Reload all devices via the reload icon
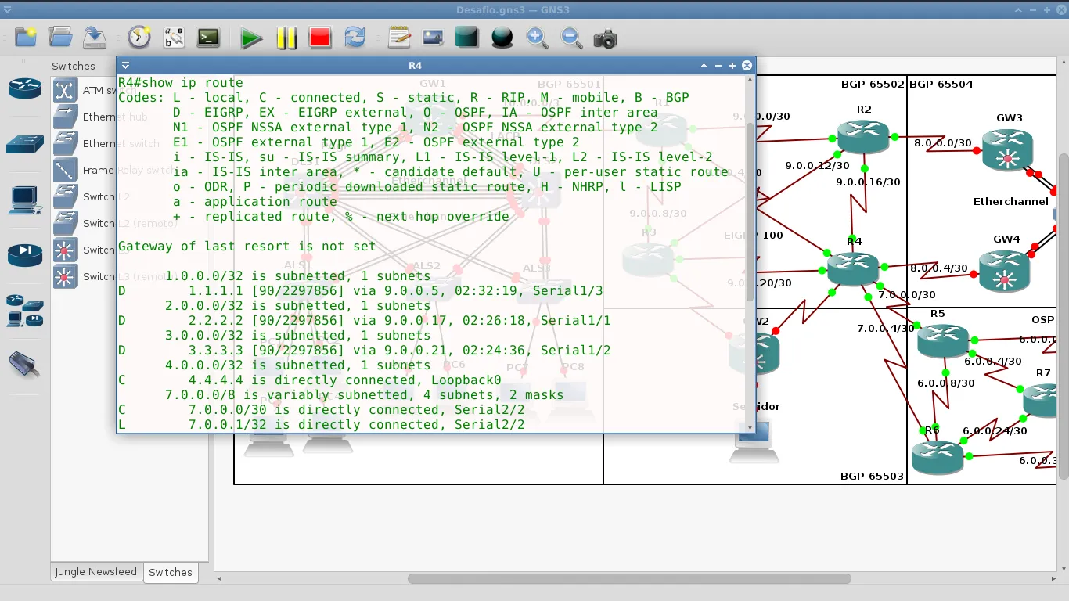This screenshot has height=601, width=1069. pos(355,37)
